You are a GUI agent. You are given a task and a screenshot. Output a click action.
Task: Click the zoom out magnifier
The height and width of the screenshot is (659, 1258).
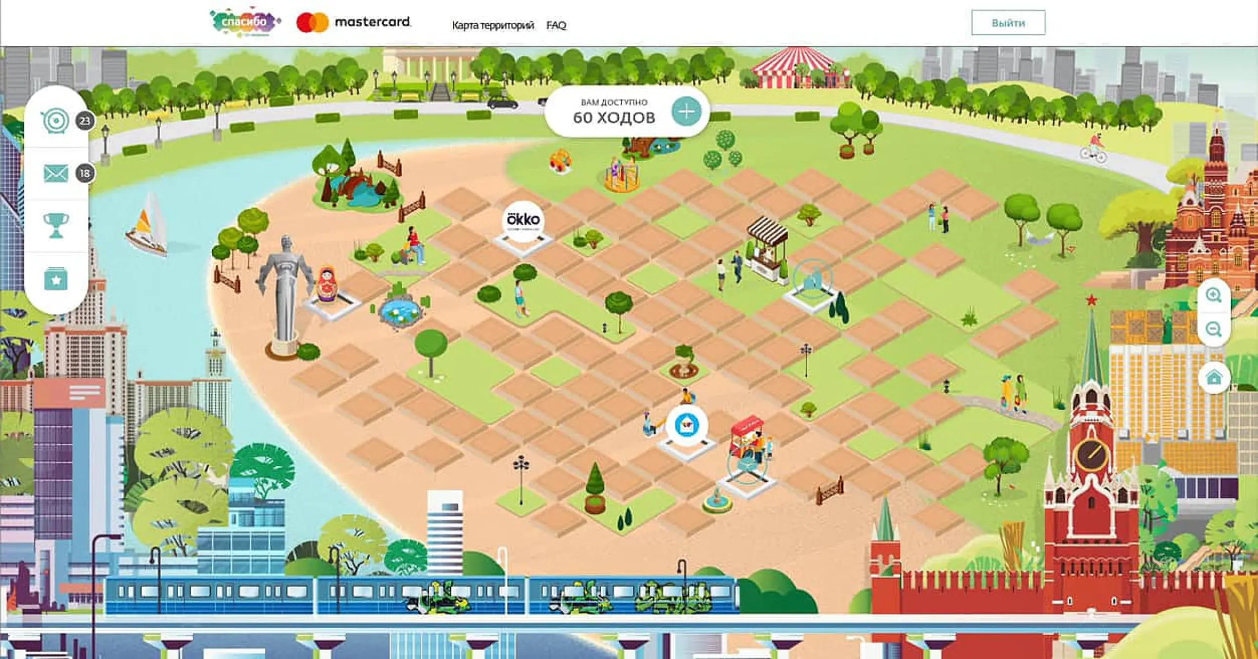(1214, 329)
